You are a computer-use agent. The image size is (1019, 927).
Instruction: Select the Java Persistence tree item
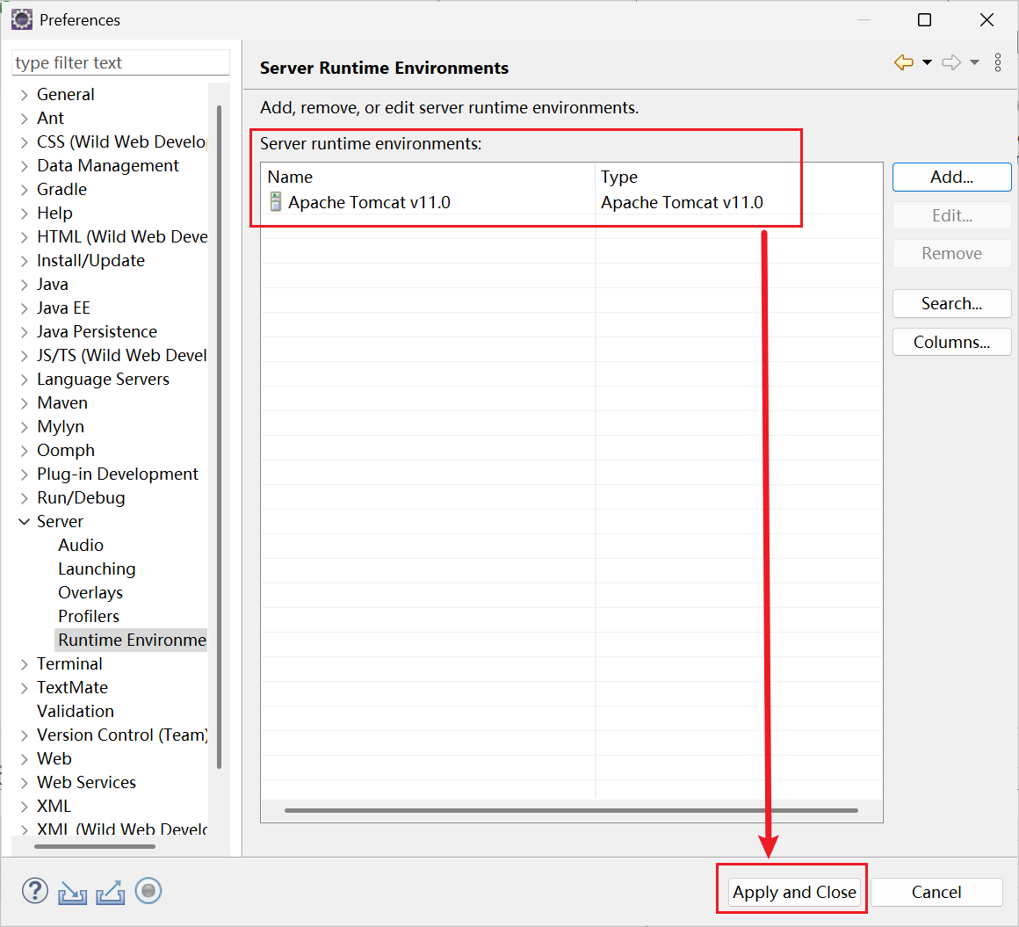[x=97, y=331]
